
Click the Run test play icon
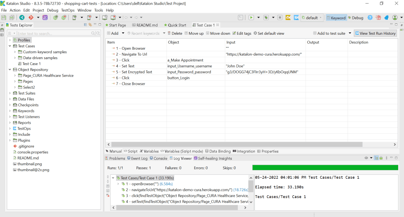pos(251,18)
